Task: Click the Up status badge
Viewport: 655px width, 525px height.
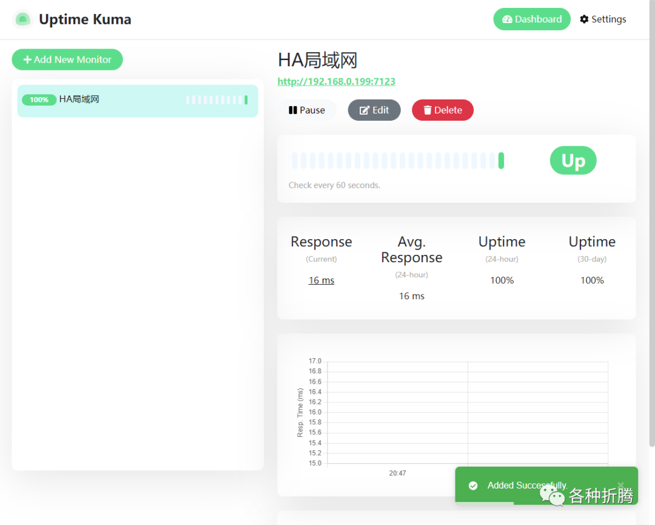Action: pos(573,160)
